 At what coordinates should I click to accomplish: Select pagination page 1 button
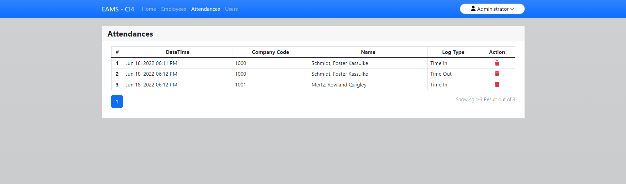point(117,101)
